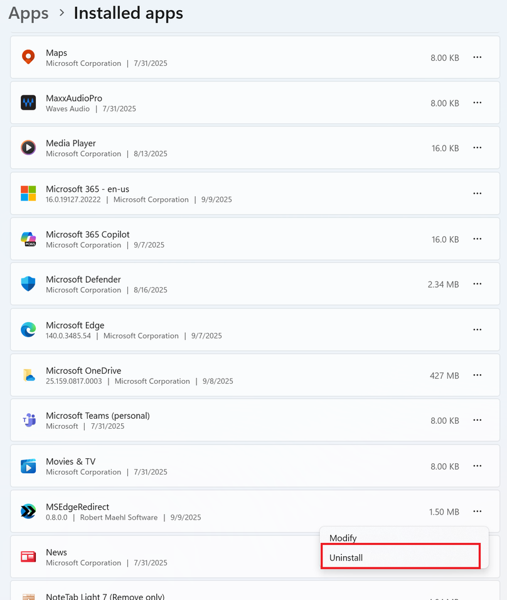This screenshot has width=507, height=600.
Task: Click the 8.00 KB size of Movies & TV
Action: [x=445, y=466]
